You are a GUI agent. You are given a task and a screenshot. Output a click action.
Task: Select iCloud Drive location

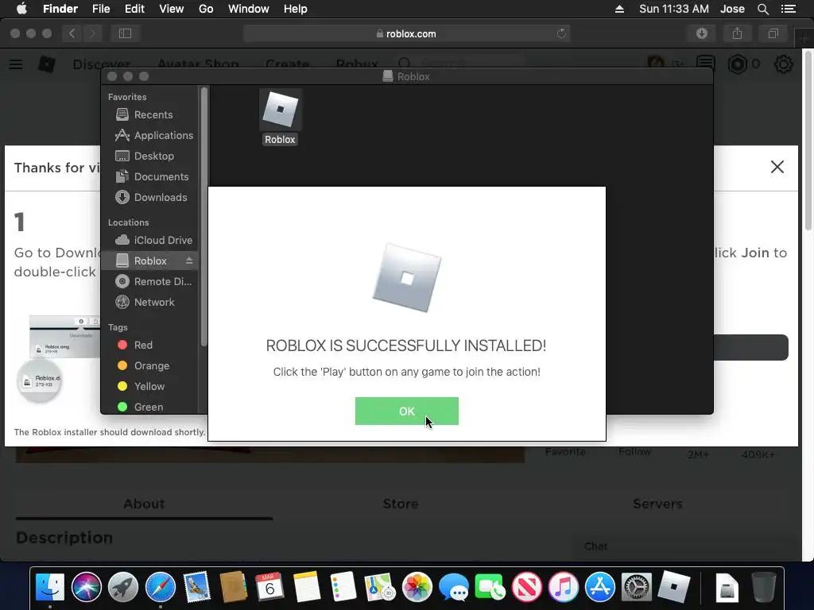tap(153, 240)
